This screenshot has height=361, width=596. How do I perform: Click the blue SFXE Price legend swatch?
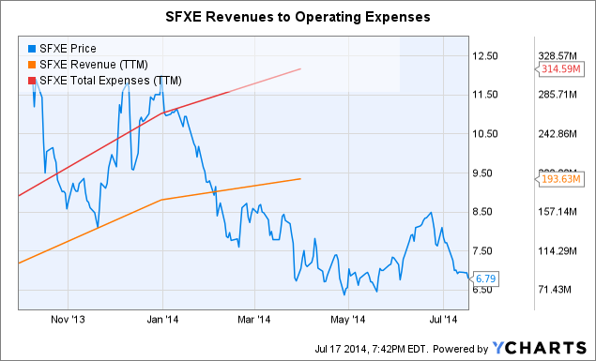32,49
